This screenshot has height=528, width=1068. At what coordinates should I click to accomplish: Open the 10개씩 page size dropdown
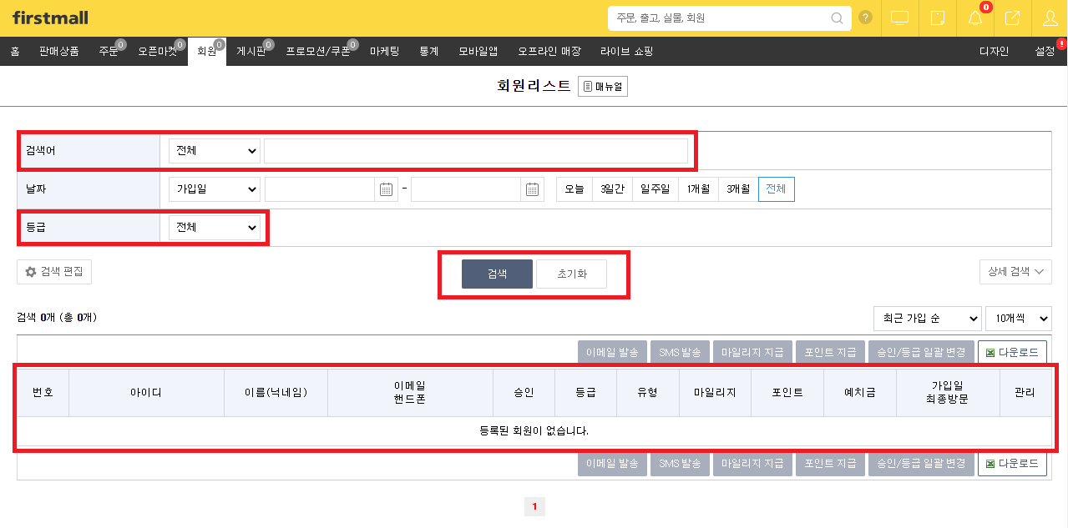coord(1019,318)
